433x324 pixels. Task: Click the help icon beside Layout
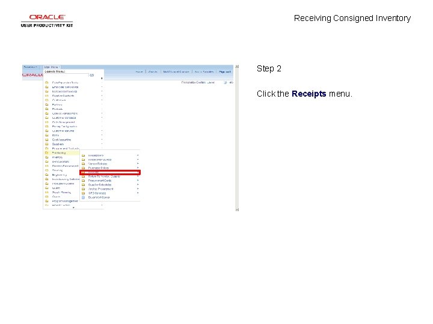tap(226, 82)
